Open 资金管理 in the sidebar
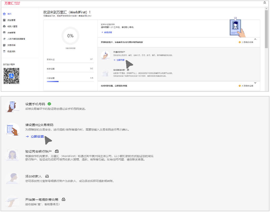Image resolution: width=270 pixels, height=212 pixels. point(11,20)
